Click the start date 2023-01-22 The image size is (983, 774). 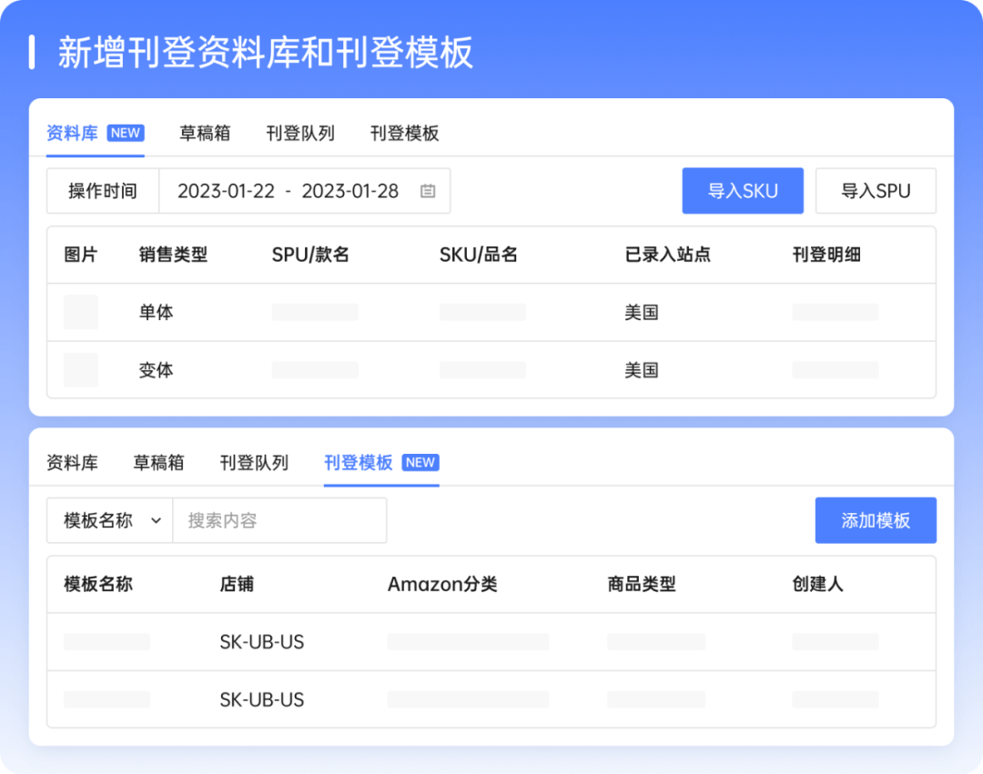coord(226,192)
